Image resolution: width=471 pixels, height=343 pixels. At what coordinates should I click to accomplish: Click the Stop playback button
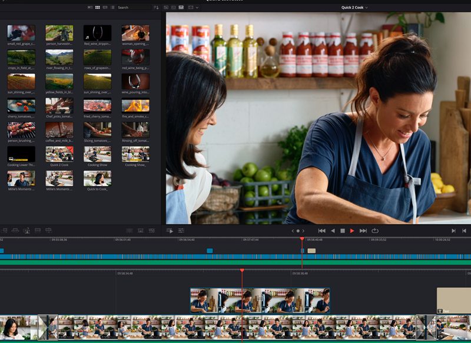click(342, 231)
